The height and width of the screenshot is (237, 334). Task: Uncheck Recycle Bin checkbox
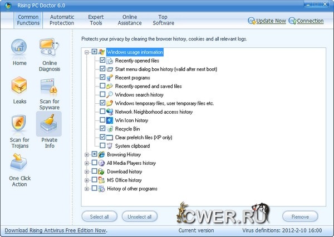pos(102,128)
